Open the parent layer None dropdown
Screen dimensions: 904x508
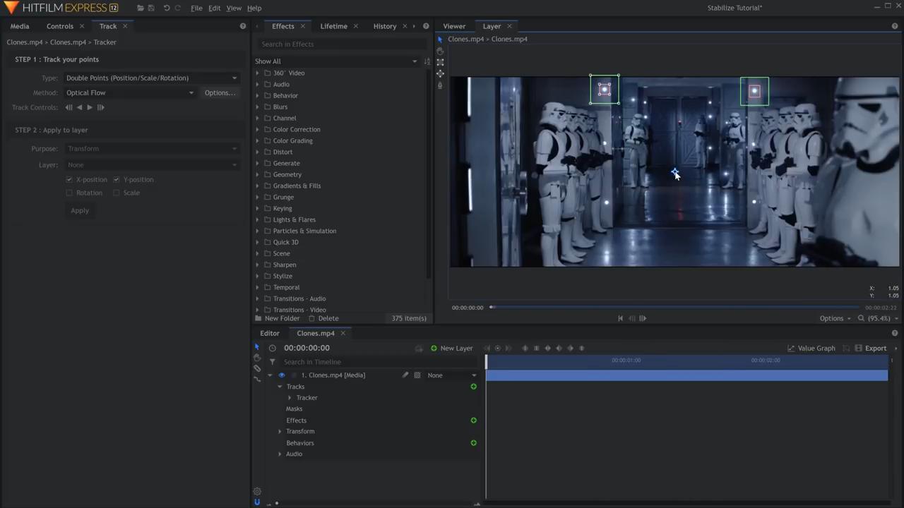pyautogui.click(x=452, y=375)
